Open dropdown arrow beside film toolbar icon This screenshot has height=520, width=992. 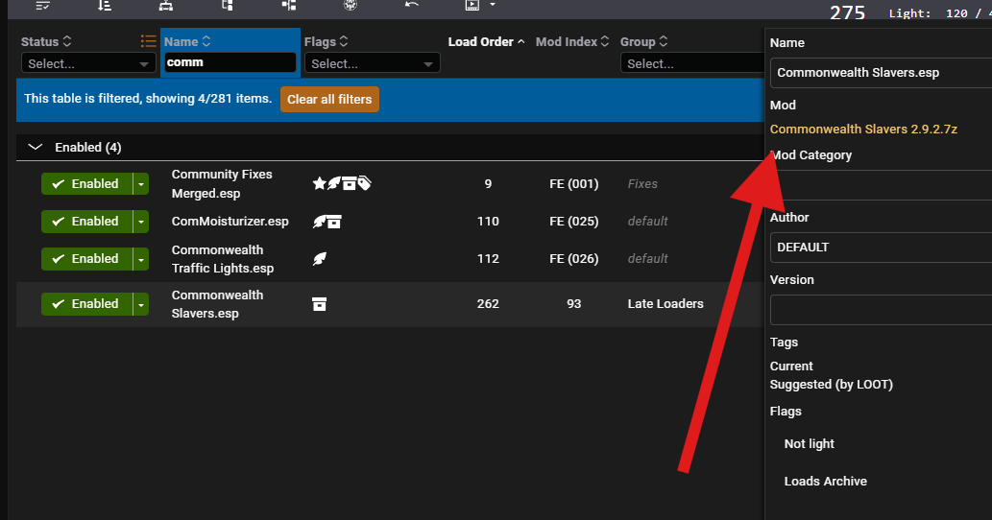[493, 5]
